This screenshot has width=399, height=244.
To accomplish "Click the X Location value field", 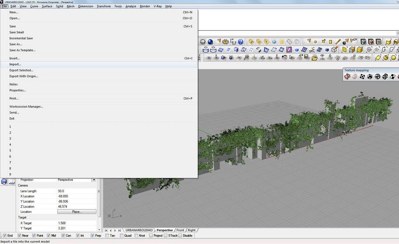I will coord(76,196).
